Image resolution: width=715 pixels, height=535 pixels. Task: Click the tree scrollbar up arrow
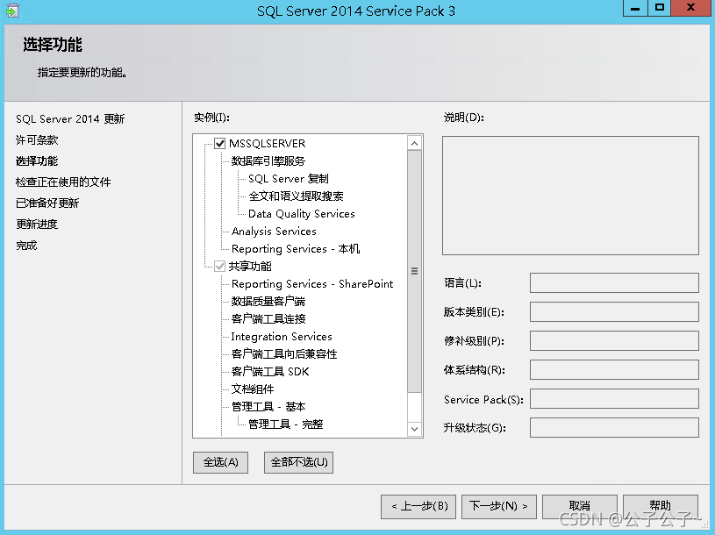pyautogui.click(x=414, y=144)
